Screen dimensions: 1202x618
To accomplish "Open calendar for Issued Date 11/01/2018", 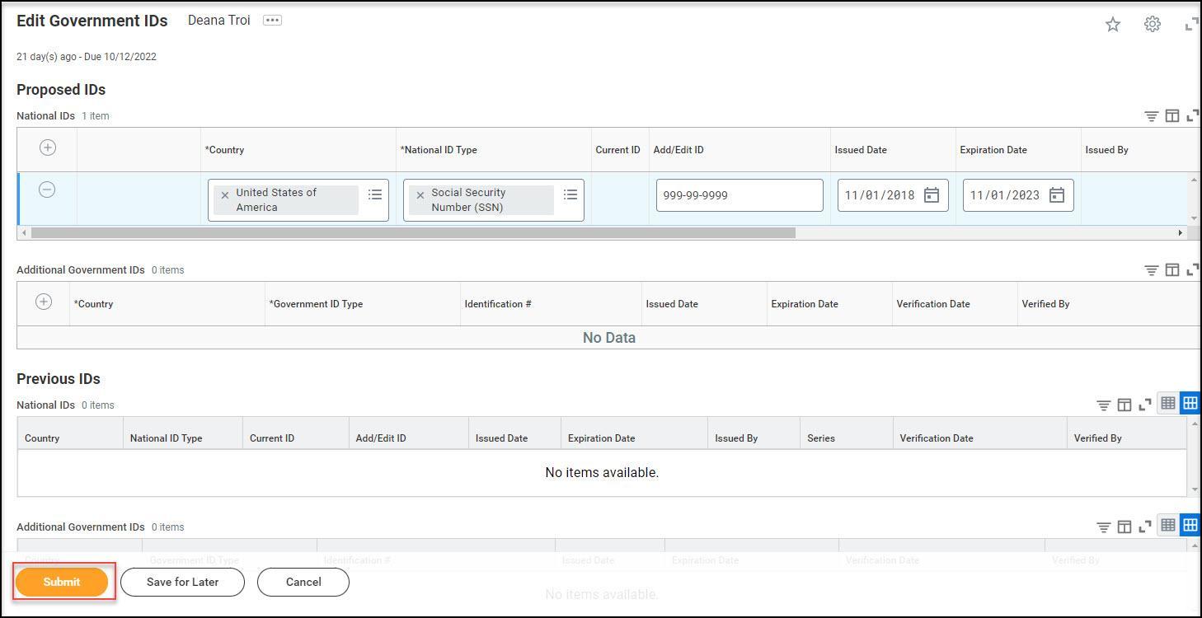I will tap(932, 195).
